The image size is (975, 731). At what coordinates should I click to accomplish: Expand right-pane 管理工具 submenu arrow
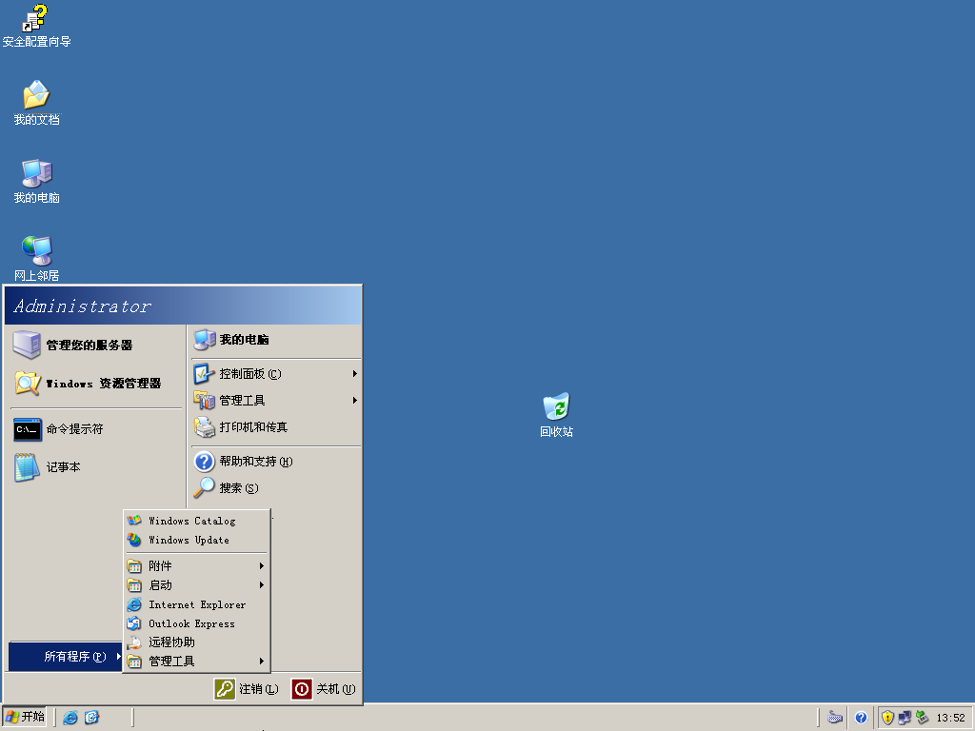click(354, 401)
